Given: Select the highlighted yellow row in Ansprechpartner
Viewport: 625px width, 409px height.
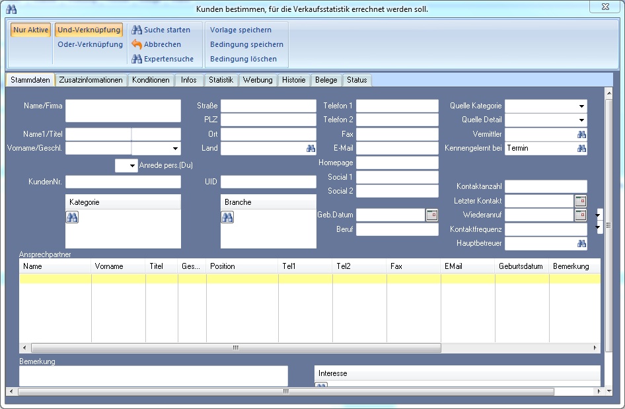Looking at the screenshot, I should pyautogui.click(x=310, y=279).
